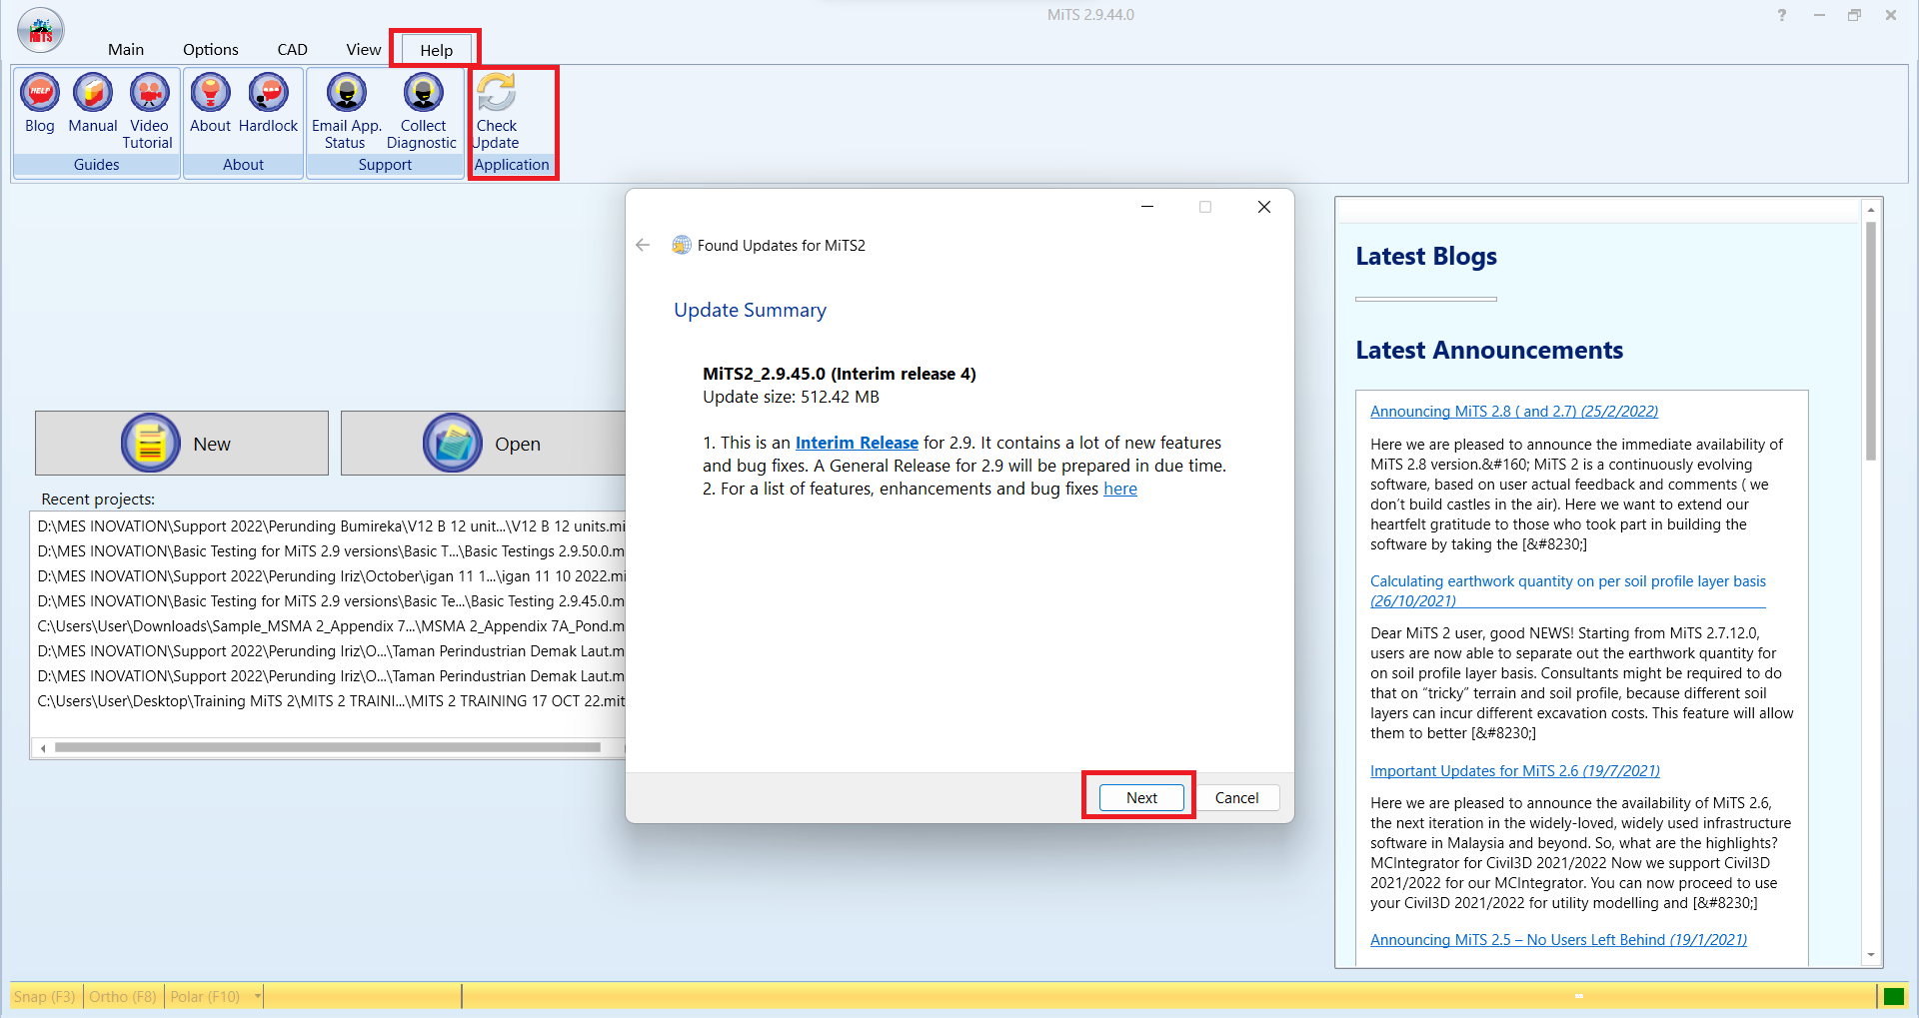Select recent project Basic Testing 2.9.45.0
The width and height of the screenshot is (1919, 1018).
[331, 601]
